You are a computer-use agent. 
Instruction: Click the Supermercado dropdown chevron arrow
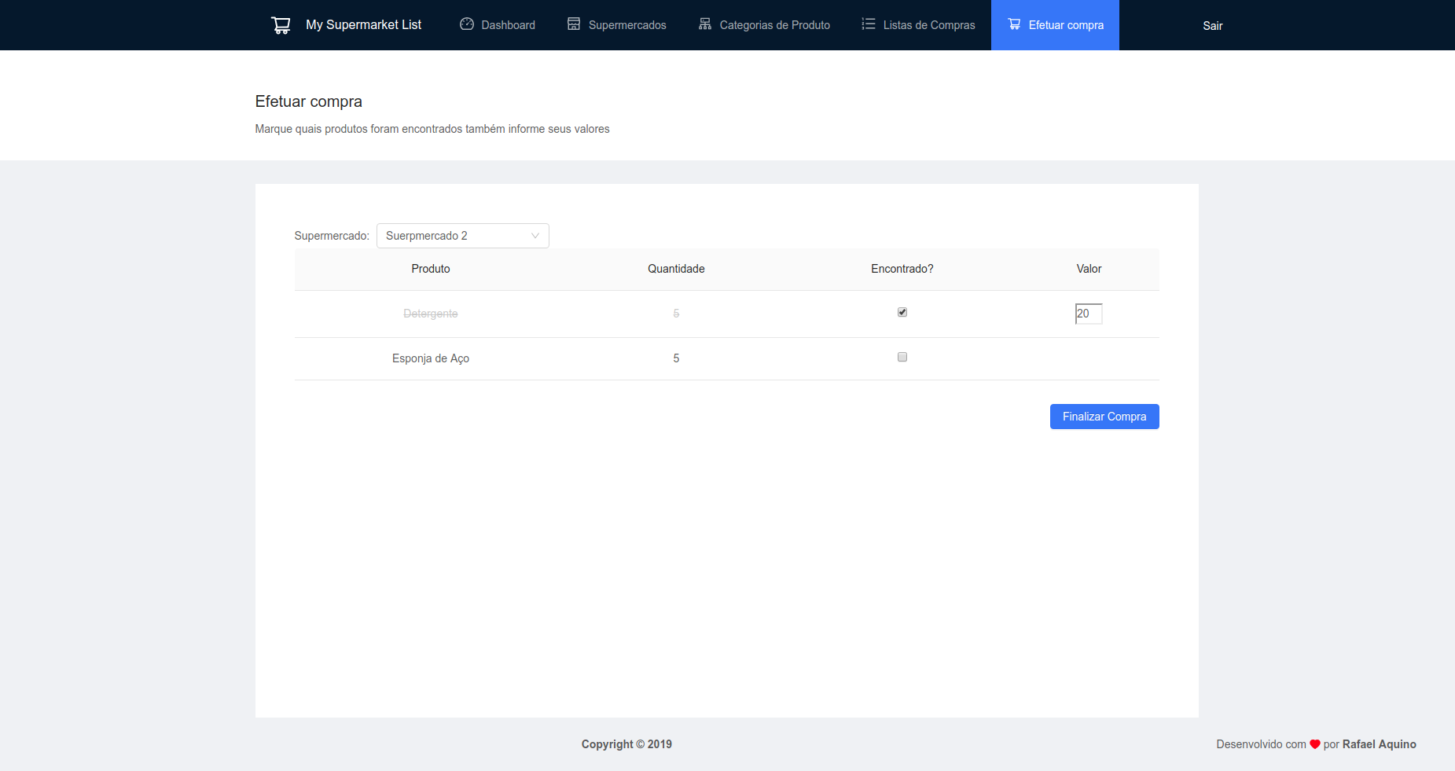pyautogui.click(x=535, y=236)
